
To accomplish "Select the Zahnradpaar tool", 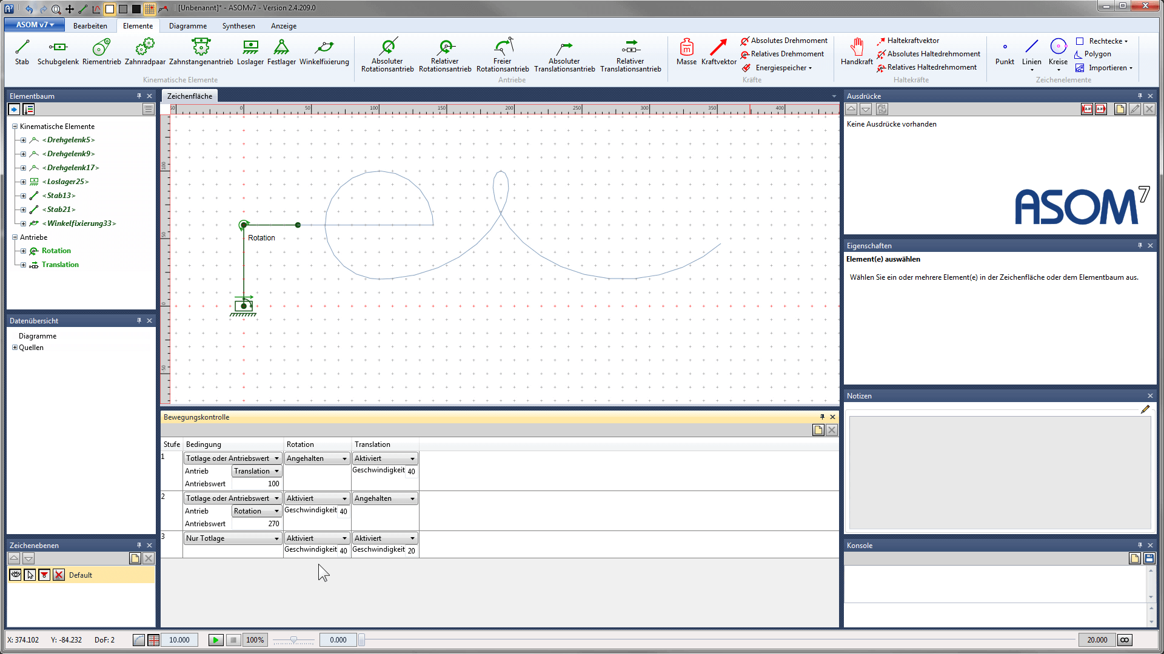I will pyautogui.click(x=145, y=52).
